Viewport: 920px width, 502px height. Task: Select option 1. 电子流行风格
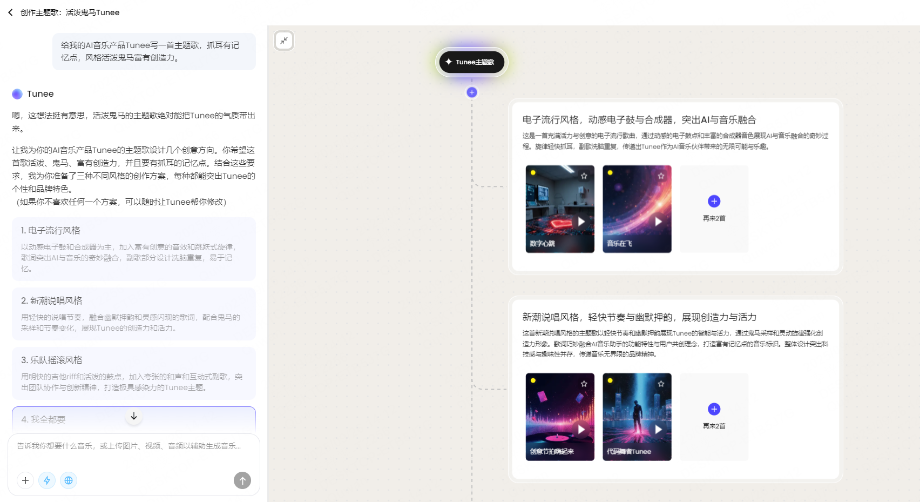(133, 249)
